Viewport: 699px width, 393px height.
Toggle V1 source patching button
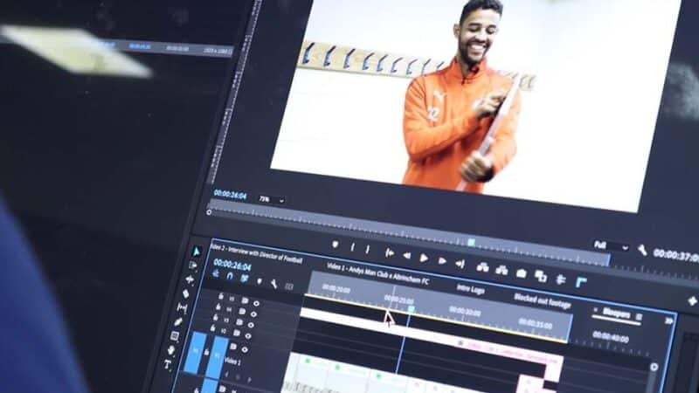(196, 352)
